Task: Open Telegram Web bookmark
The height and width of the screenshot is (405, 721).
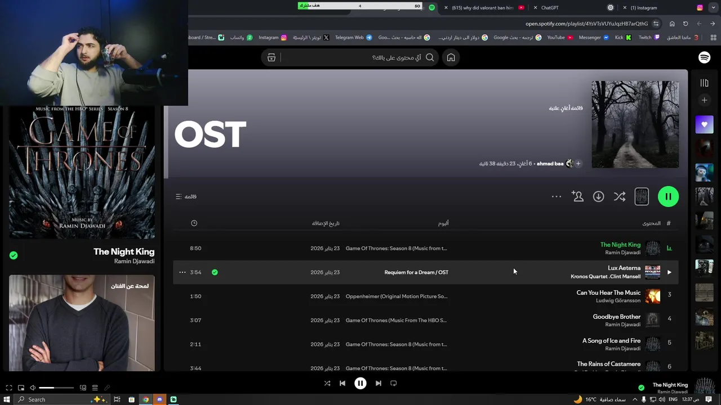Action: tap(353, 37)
